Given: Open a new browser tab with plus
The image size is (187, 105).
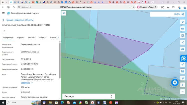Looking at the screenshot, I should pos(153,2).
